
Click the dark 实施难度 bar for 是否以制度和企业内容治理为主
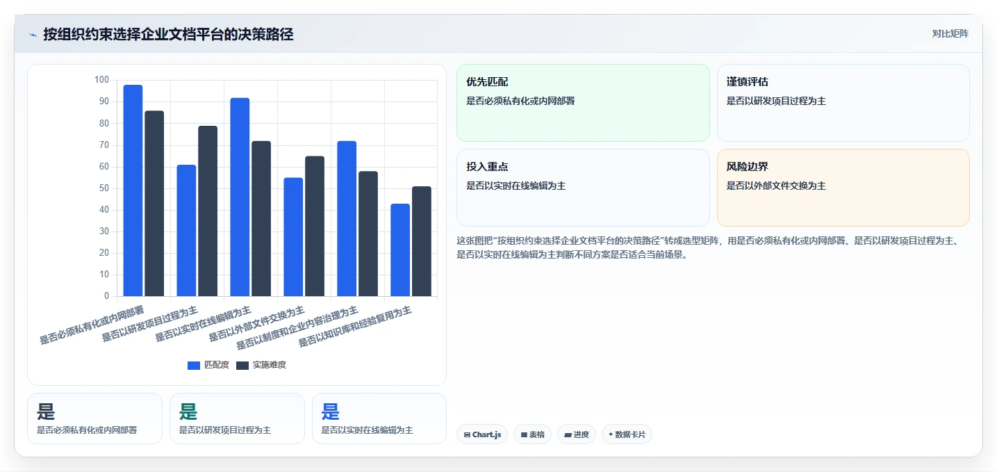click(x=368, y=234)
